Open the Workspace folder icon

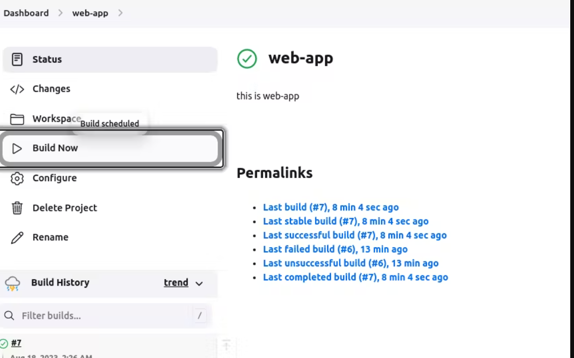(17, 119)
